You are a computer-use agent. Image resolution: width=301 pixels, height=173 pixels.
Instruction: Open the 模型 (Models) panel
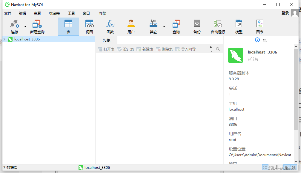tap(239, 26)
